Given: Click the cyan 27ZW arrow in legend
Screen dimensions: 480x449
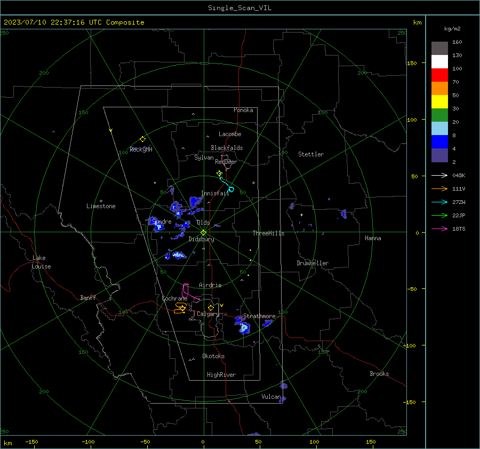Looking at the screenshot, I should [x=439, y=202].
